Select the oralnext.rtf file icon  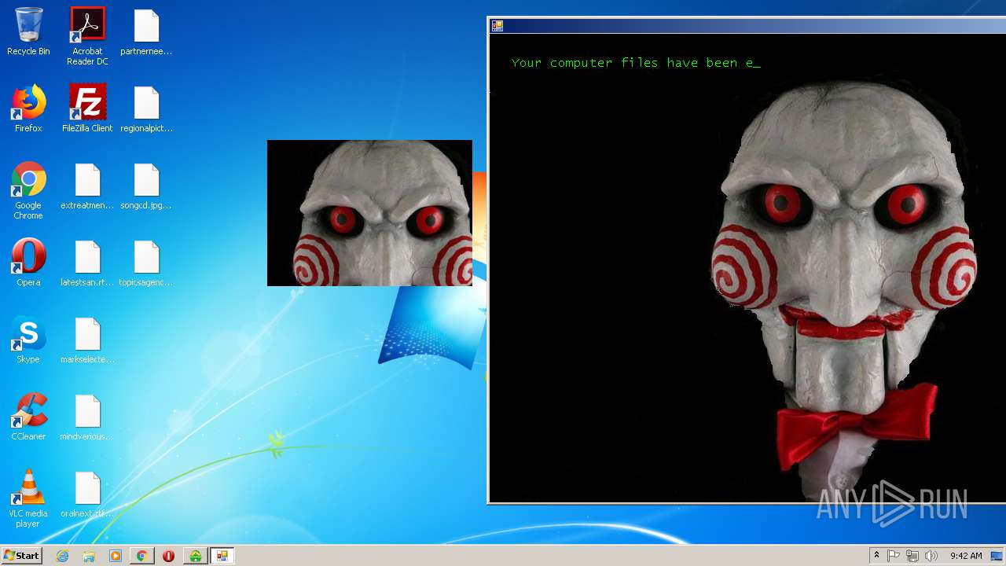coord(87,494)
